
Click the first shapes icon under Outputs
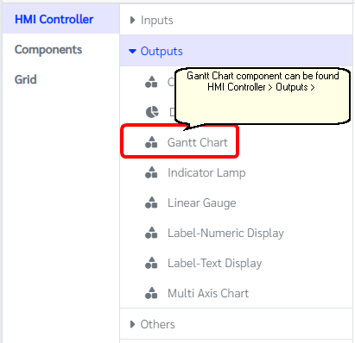click(151, 82)
